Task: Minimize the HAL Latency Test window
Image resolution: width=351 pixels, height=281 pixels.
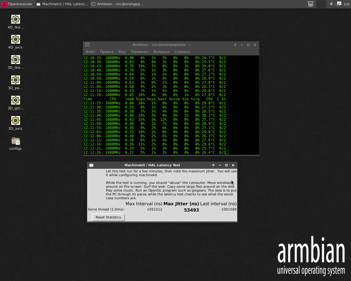Action: click(220, 165)
